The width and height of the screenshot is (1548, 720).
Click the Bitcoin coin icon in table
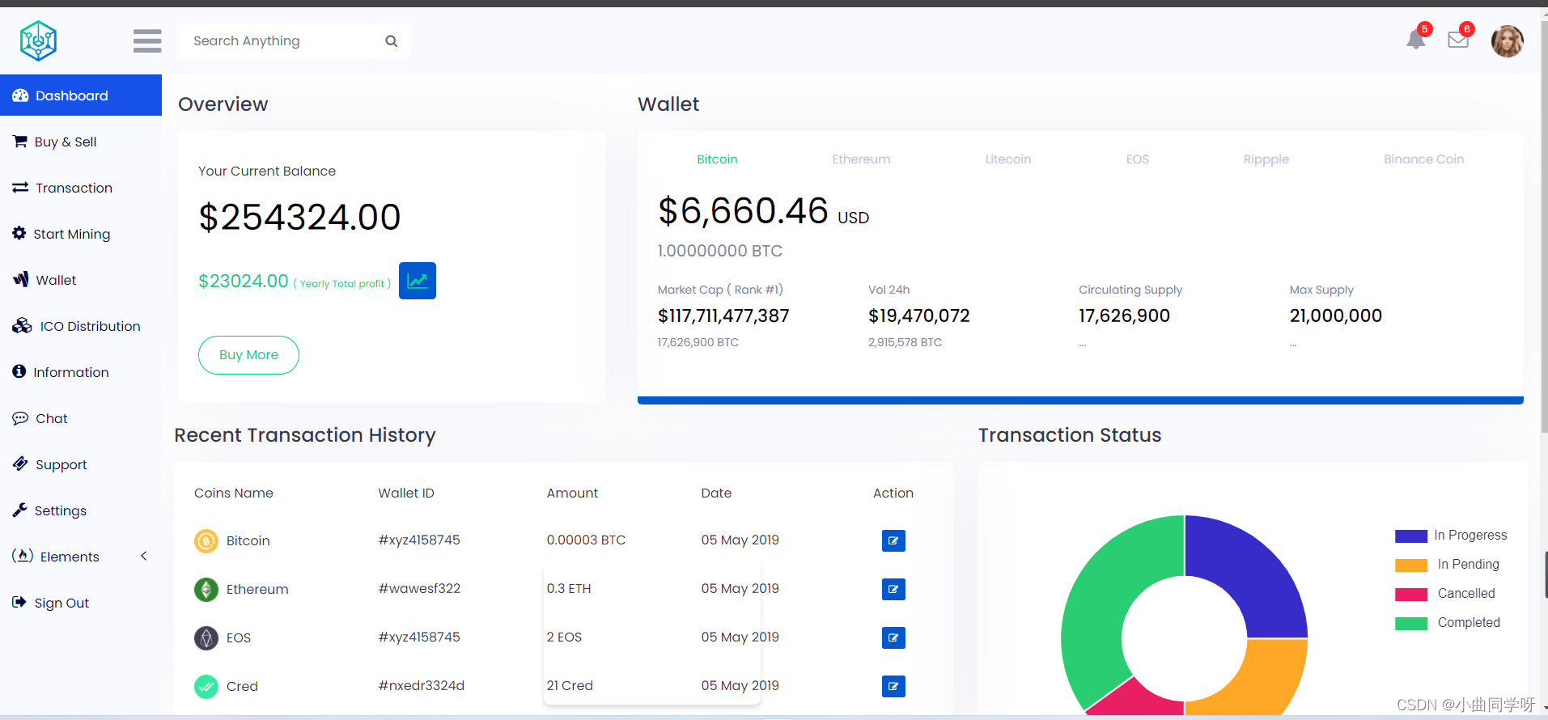[206, 540]
